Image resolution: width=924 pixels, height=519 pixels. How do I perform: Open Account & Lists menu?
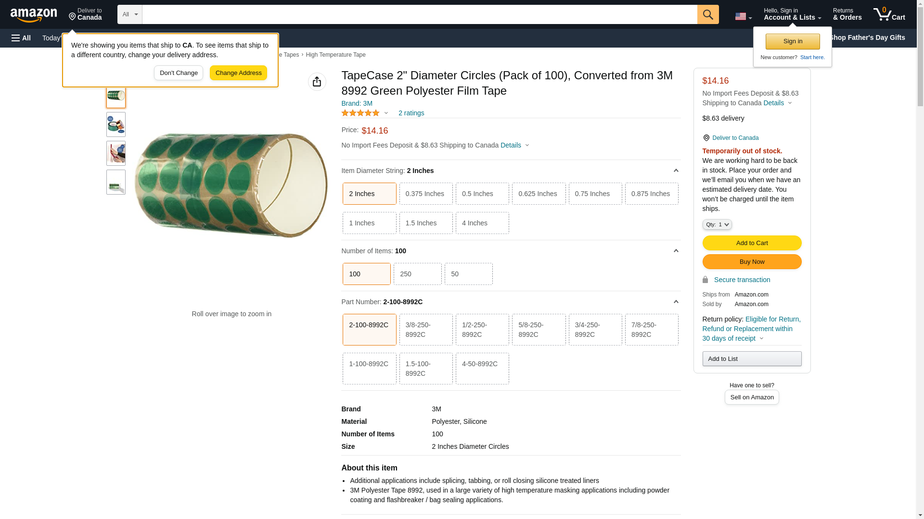(792, 14)
